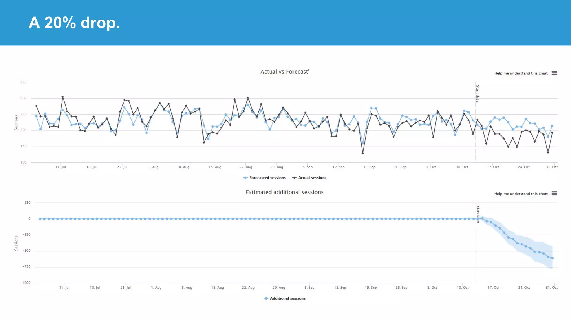Screen dimensions: 571x321
Task: Click 'Help me understand this chart' on top chart
Action: coord(521,73)
